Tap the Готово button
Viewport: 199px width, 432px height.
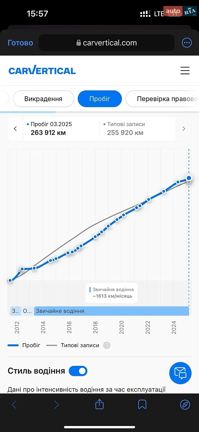[20, 43]
